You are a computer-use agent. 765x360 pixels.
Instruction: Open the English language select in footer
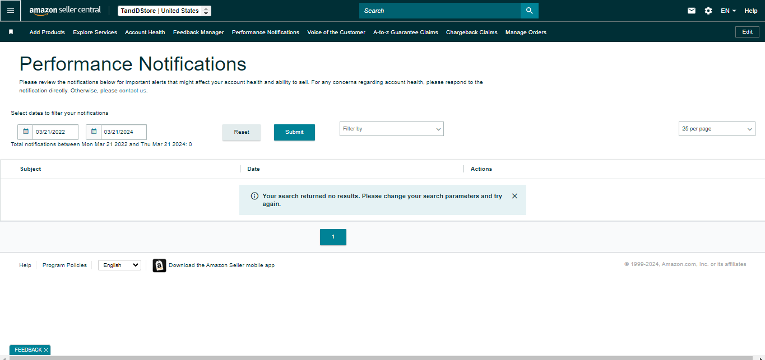(119, 265)
